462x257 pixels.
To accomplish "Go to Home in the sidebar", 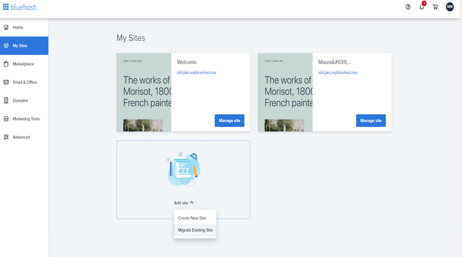I will pyautogui.click(x=24, y=27).
